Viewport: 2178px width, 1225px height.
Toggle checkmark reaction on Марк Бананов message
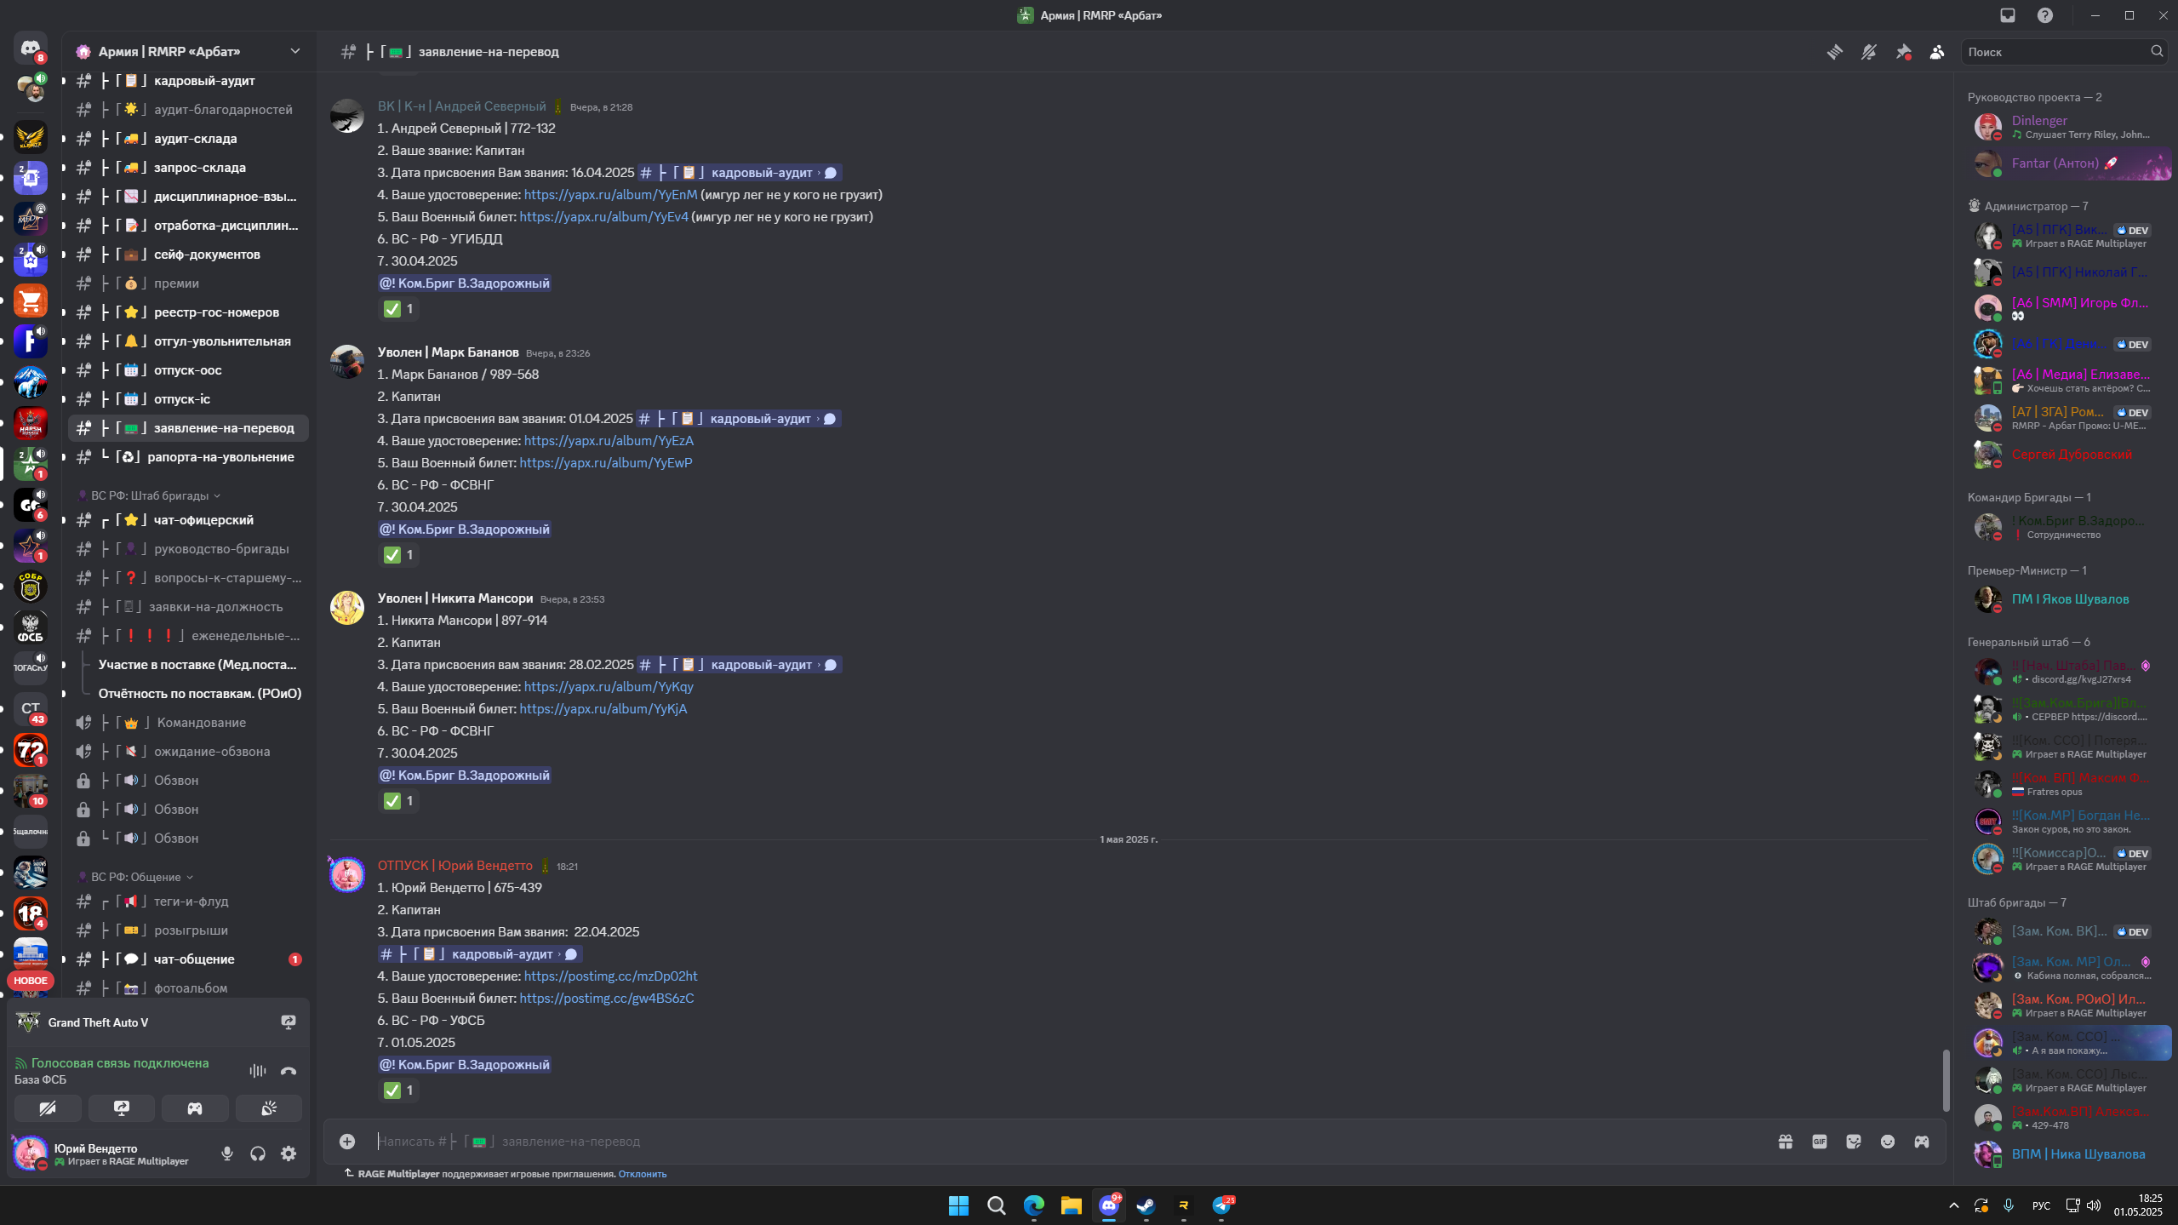(x=398, y=555)
